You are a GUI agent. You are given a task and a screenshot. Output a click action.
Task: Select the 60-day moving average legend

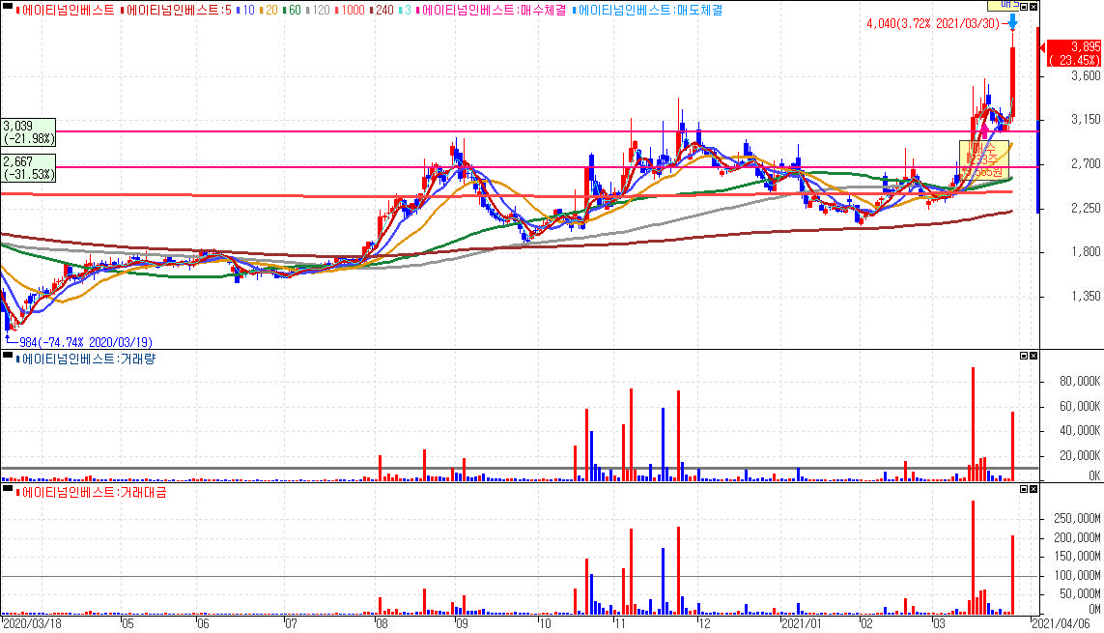pos(293,11)
